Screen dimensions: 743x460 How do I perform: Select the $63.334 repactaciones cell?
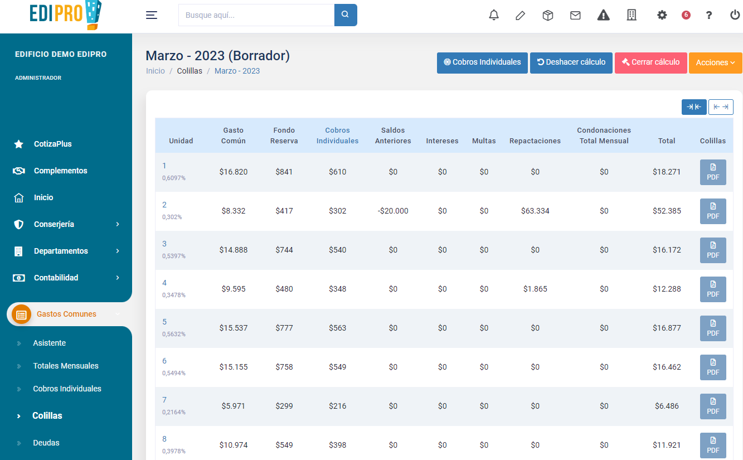[x=535, y=211]
